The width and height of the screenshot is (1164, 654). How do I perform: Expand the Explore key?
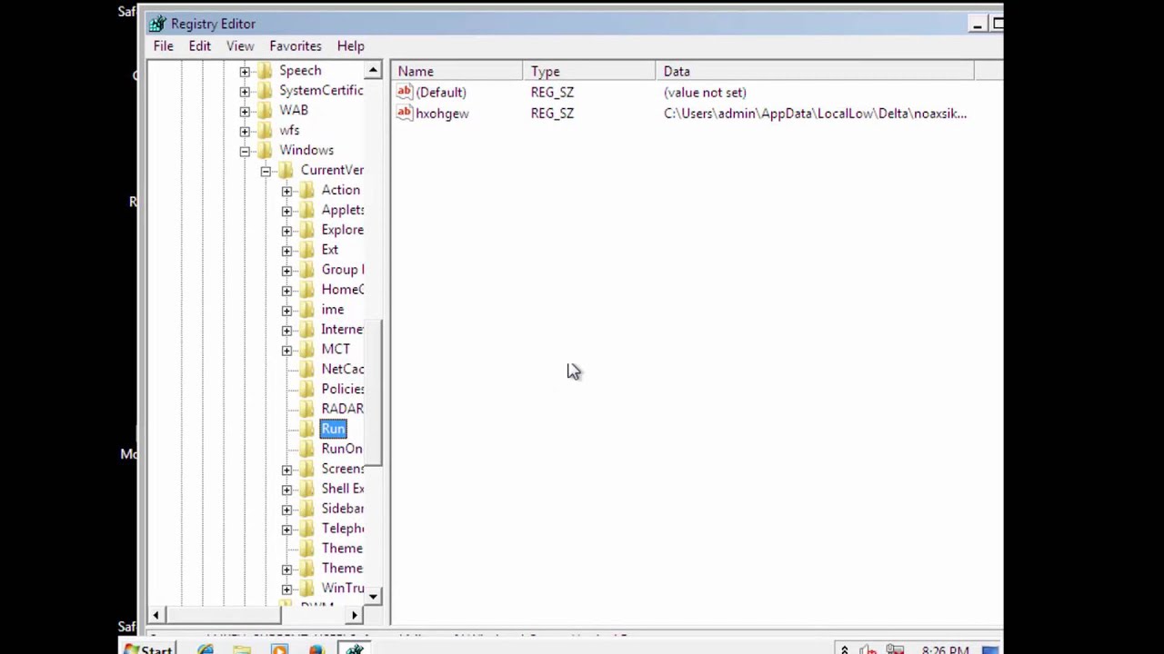[286, 231]
